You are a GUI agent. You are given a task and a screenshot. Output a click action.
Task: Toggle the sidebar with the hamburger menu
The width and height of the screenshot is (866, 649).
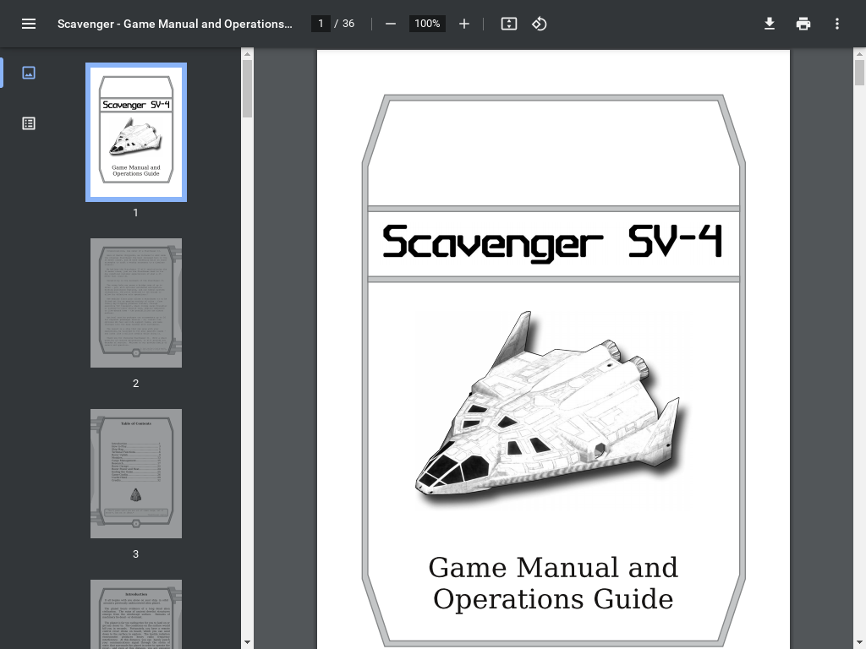point(29,24)
